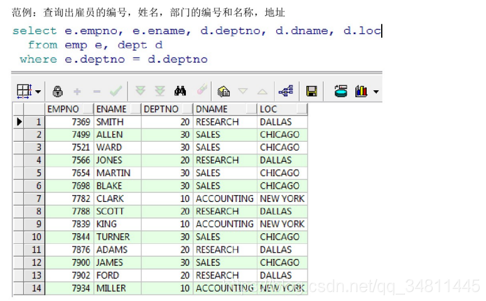The width and height of the screenshot is (486, 301).
Task: Click the cell containing ALLEN
Action: pyautogui.click(x=118, y=135)
